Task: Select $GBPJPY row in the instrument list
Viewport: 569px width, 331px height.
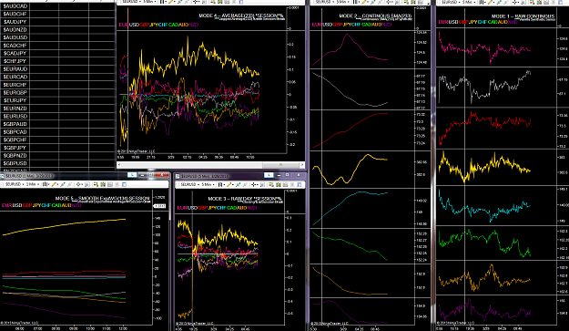Action: click(57, 148)
